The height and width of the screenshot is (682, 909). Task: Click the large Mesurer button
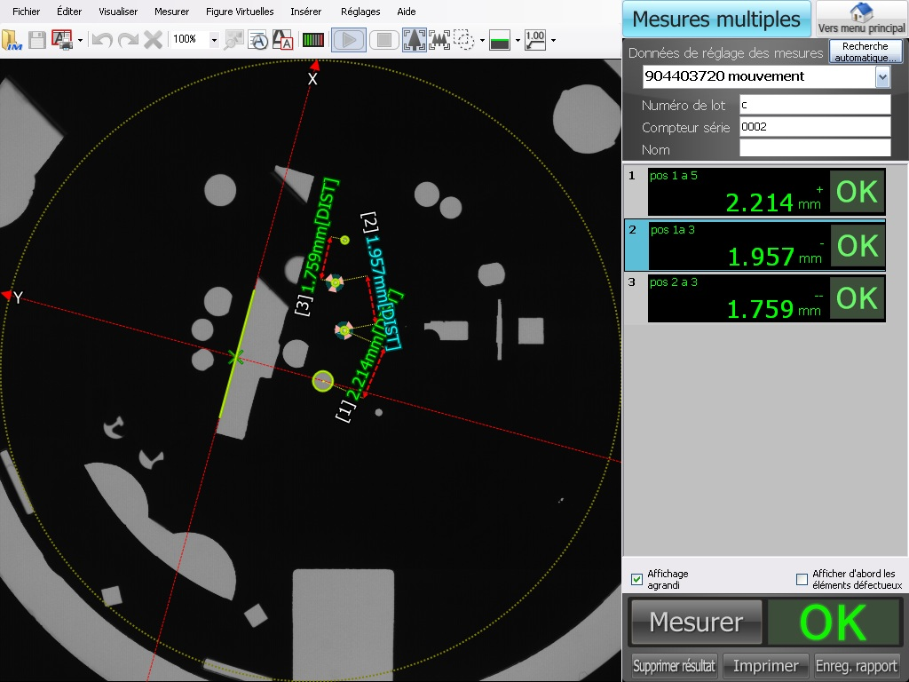pos(696,622)
